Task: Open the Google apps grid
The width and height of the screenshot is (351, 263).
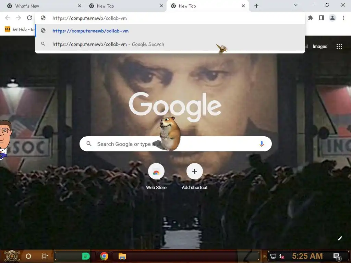Action: click(339, 47)
